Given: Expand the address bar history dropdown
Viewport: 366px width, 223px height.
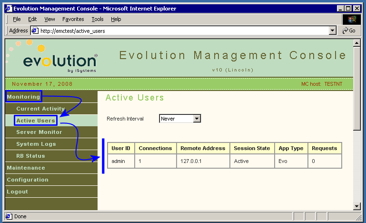Looking at the screenshot, I should pyautogui.click(x=332, y=30).
